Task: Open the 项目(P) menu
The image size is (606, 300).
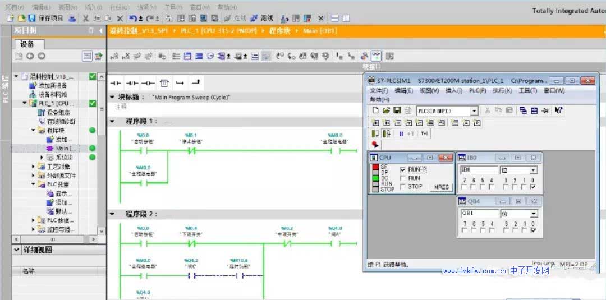Action: pos(15,7)
